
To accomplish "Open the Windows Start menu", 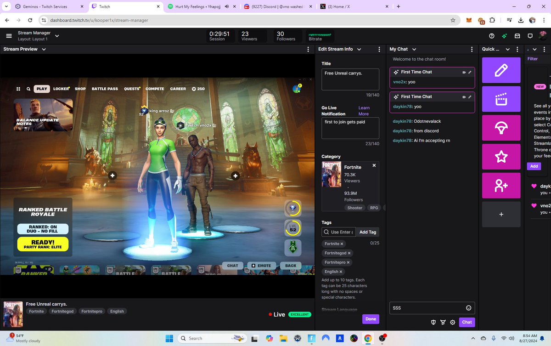I will click(x=169, y=338).
